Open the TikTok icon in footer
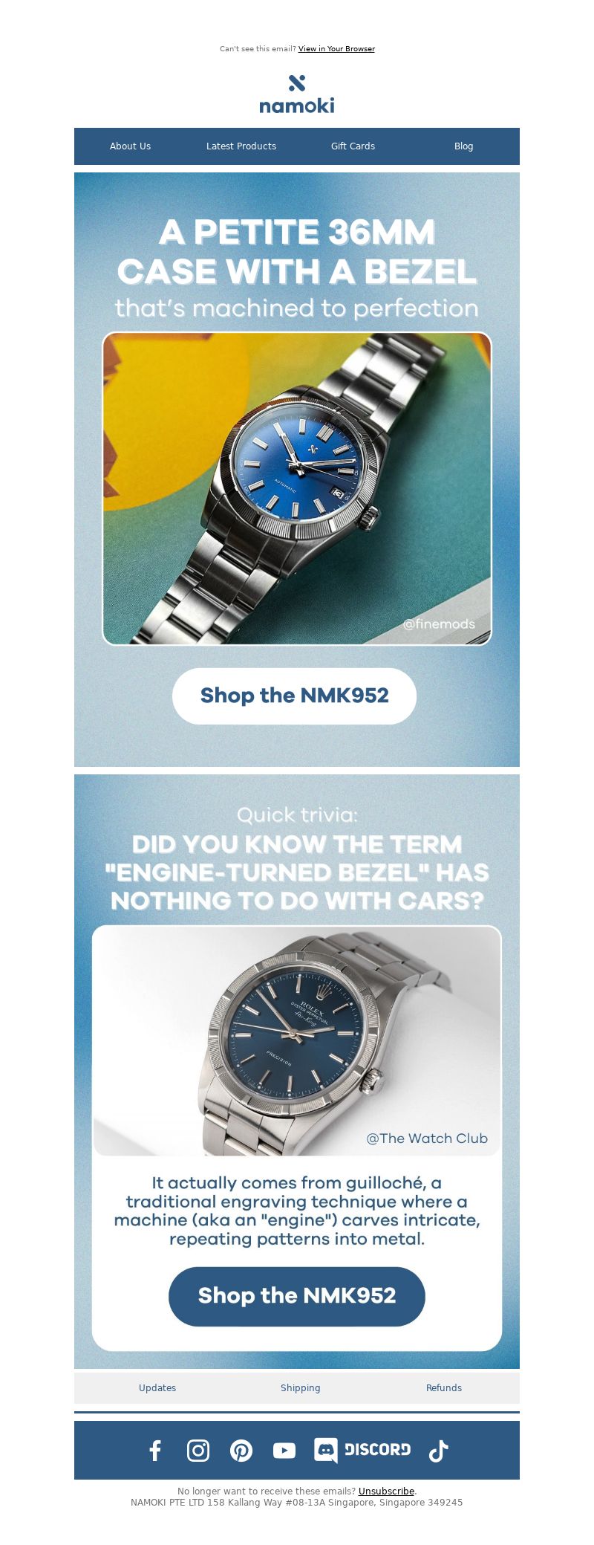 (439, 1450)
